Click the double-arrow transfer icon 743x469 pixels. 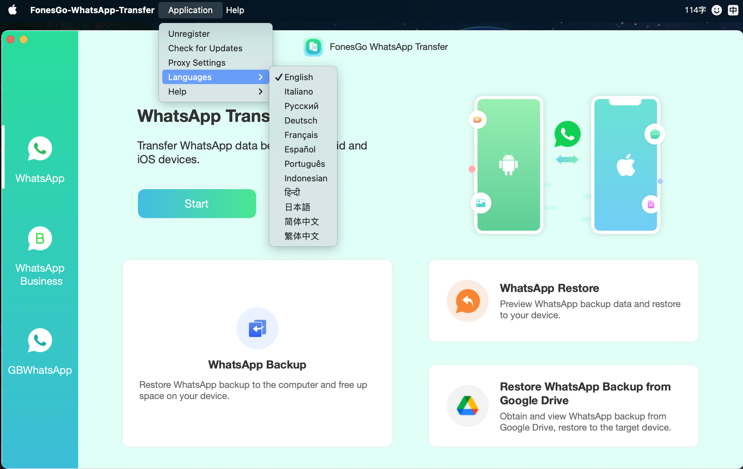click(567, 160)
